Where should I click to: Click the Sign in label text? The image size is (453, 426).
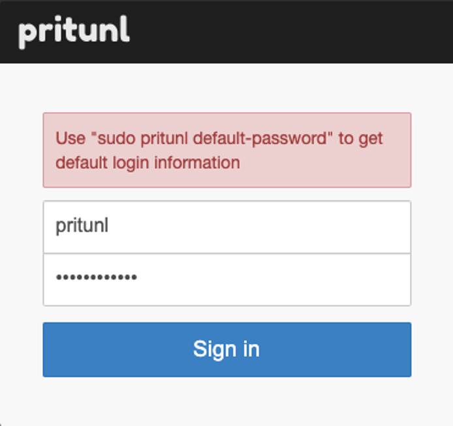[226, 349]
